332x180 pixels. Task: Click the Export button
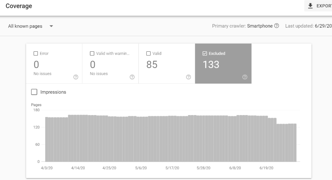pyautogui.click(x=319, y=6)
